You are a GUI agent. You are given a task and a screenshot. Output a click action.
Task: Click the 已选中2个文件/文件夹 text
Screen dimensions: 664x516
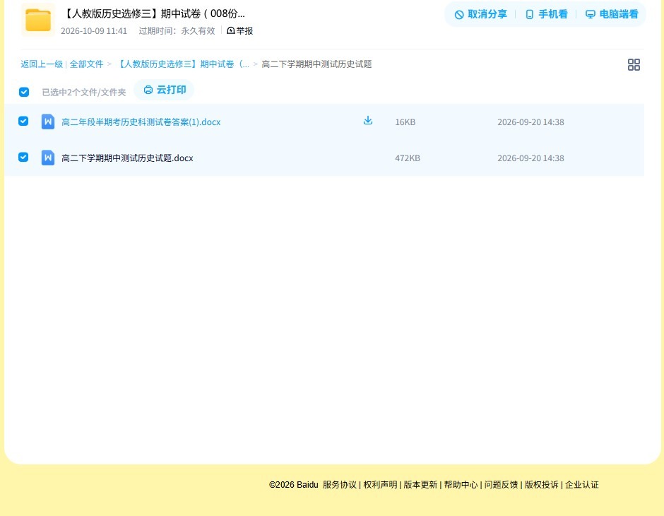pyautogui.click(x=84, y=93)
